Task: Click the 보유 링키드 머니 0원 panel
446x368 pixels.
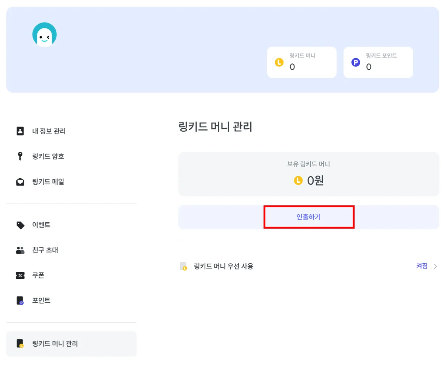Action: pos(309,174)
